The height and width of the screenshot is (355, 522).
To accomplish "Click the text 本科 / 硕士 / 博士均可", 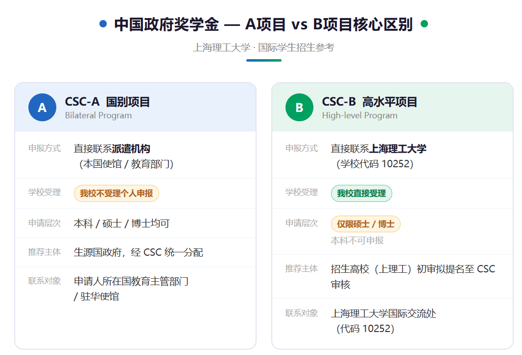I will pos(121,223).
